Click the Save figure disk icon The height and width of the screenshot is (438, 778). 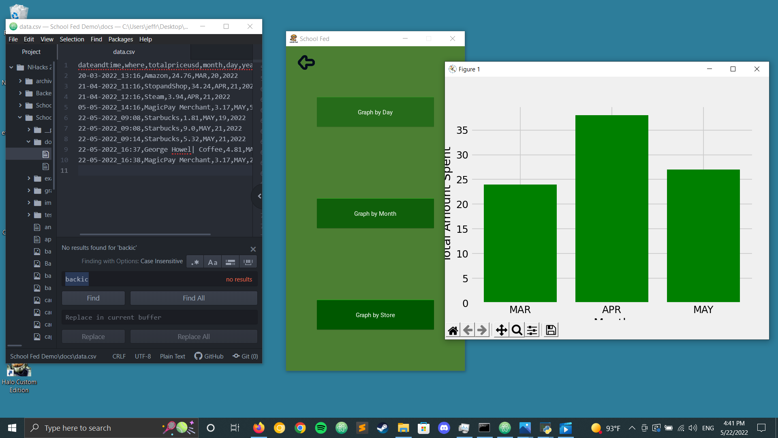pyautogui.click(x=551, y=331)
